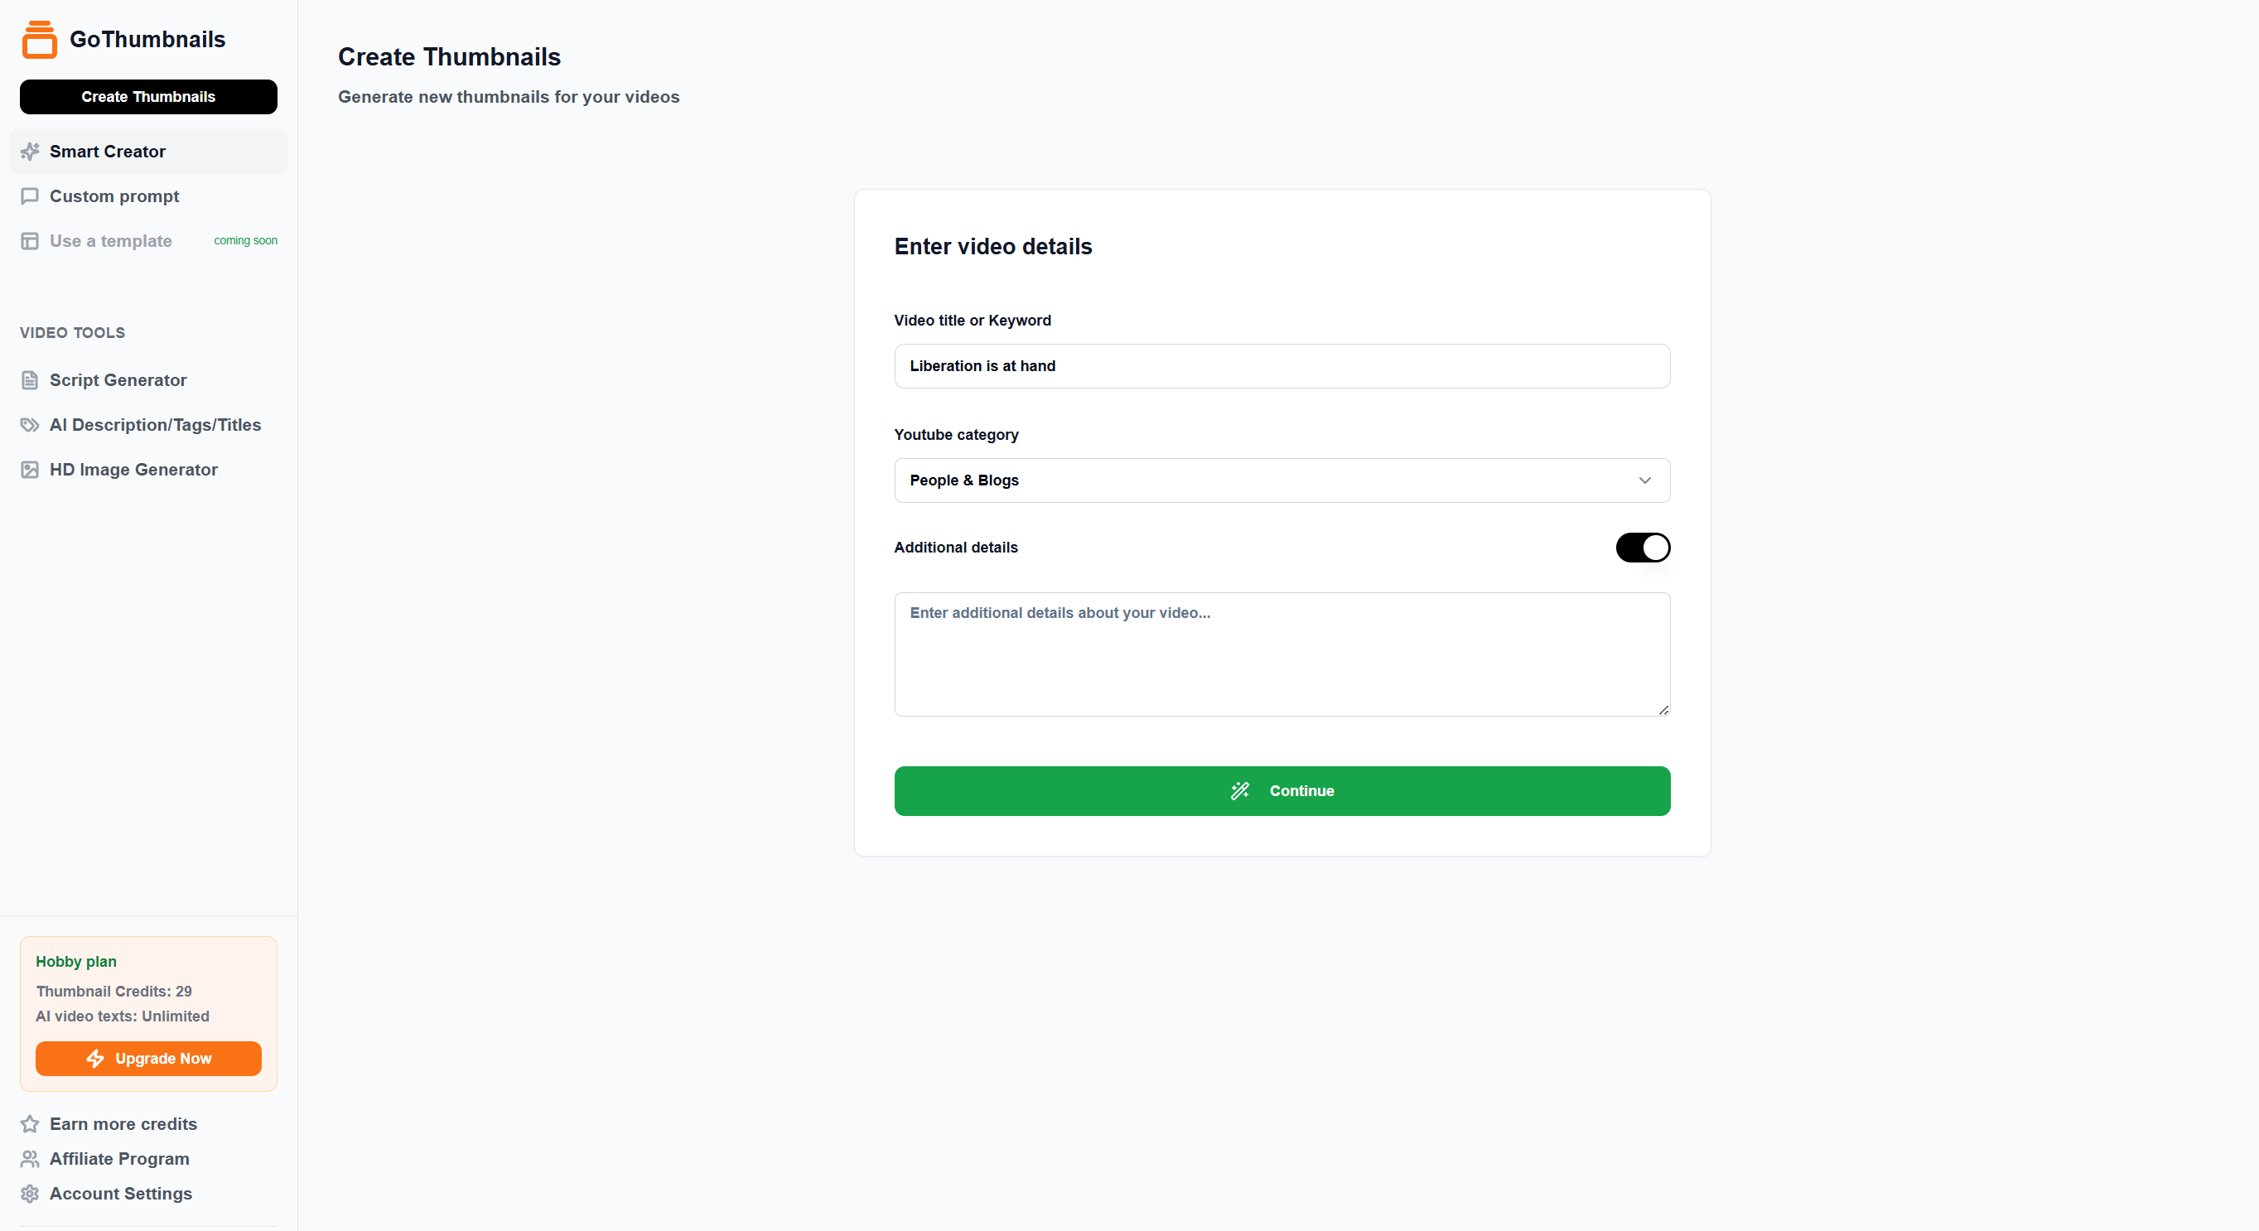This screenshot has width=2259, height=1231.
Task: Click the Affiliate Program people icon
Action: point(30,1159)
